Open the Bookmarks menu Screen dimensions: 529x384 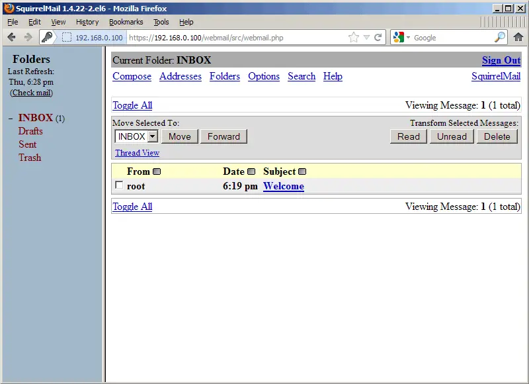[126, 22]
